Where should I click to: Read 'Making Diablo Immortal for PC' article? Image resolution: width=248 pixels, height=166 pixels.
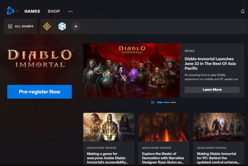pyautogui.click(x=218, y=158)
